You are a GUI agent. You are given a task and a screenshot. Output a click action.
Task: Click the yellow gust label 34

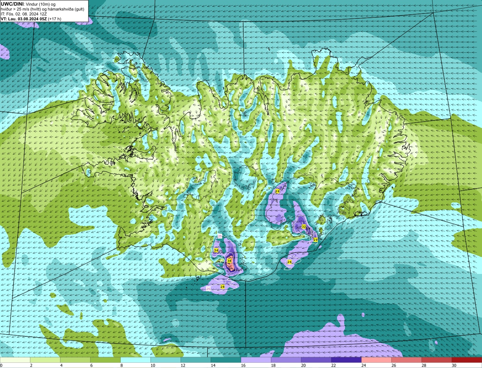[x=216, y=250]
